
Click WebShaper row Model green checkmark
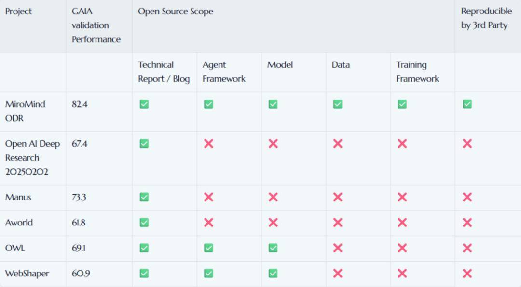pos(273,274)
